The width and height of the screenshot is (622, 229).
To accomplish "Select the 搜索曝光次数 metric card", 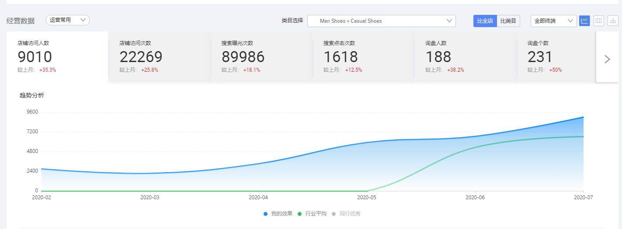I will pos(261,57).
